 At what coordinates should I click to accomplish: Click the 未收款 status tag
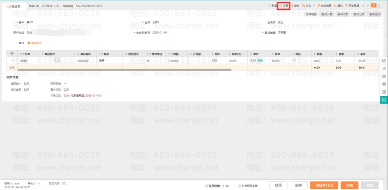pos(343,14)
